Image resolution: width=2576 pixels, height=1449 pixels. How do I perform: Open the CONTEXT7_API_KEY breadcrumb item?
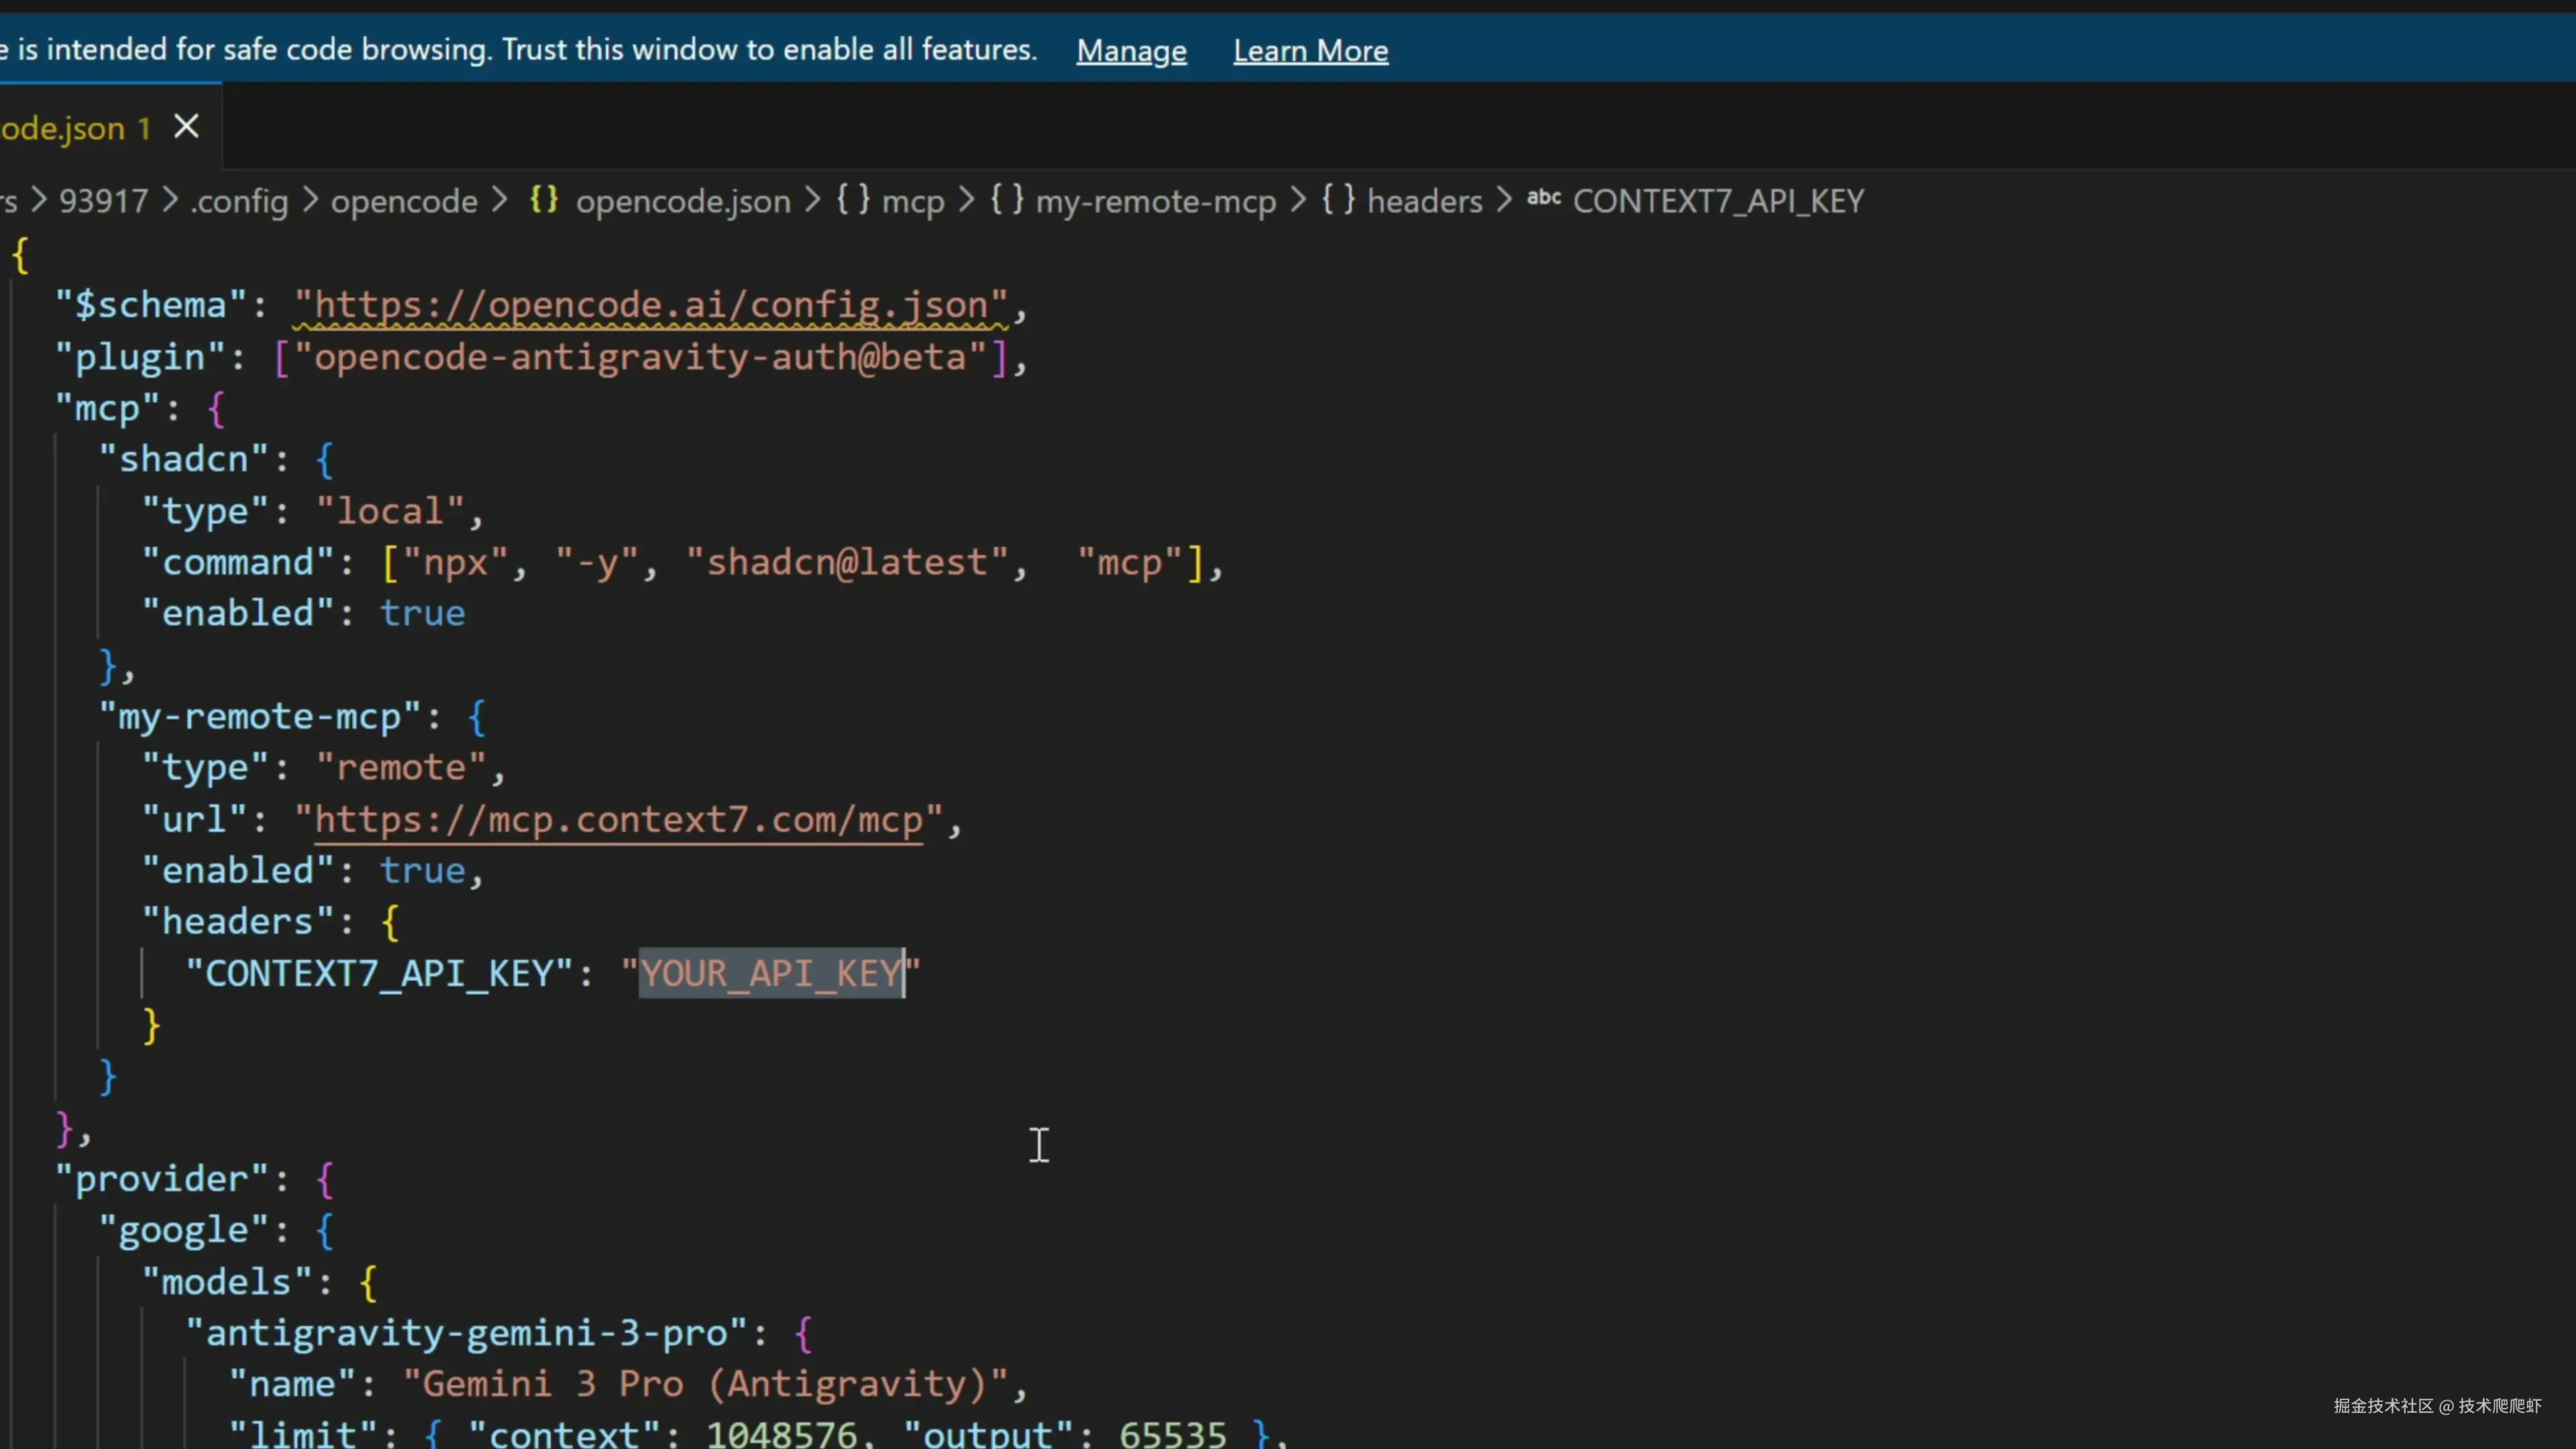click(x=1718, y=201)
